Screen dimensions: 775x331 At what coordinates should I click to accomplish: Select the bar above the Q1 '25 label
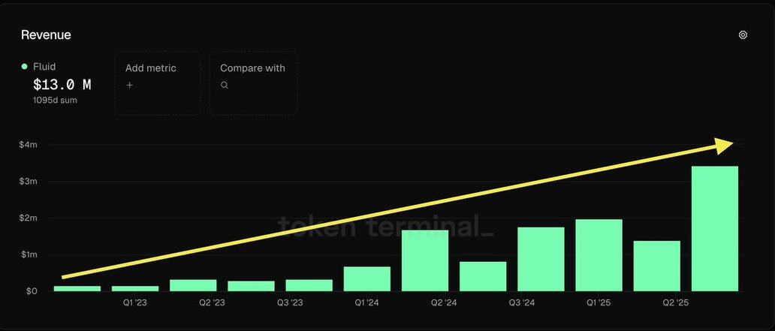[x=599, y=255]
